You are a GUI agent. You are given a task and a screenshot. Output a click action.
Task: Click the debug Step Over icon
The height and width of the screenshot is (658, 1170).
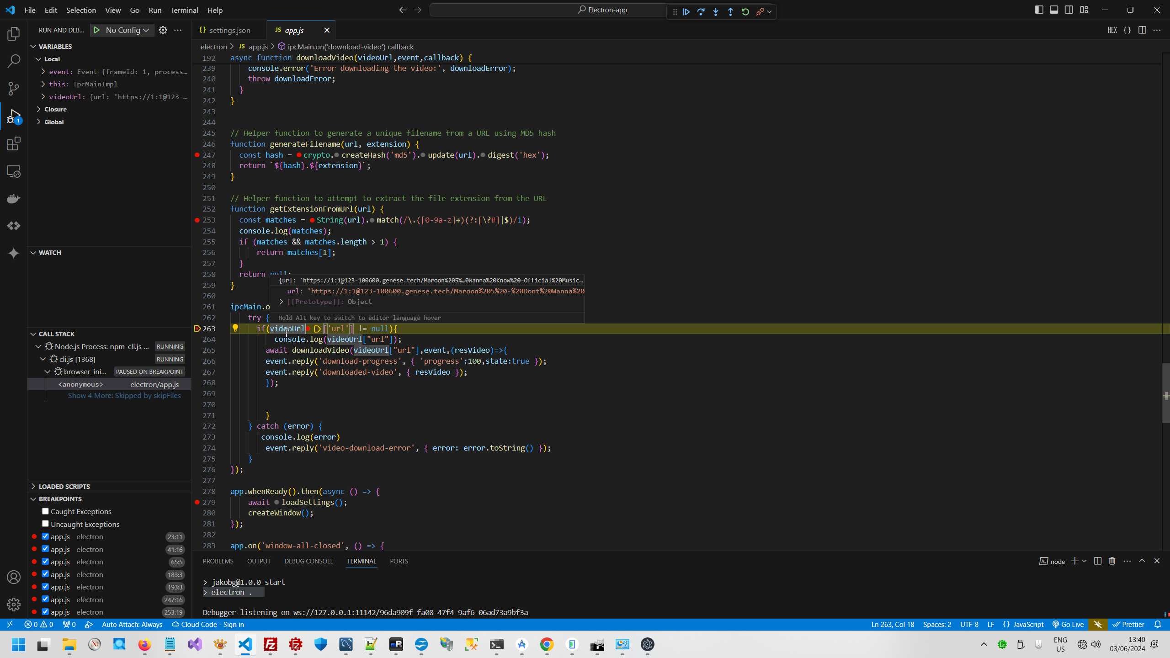coord(701,12)
